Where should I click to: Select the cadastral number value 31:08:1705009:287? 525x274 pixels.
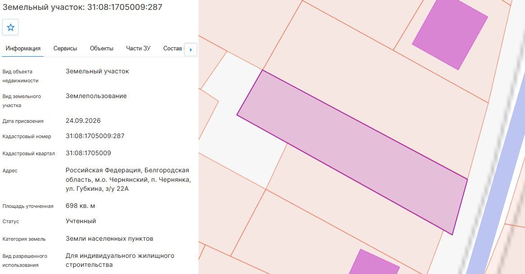(x=95, y=136)
